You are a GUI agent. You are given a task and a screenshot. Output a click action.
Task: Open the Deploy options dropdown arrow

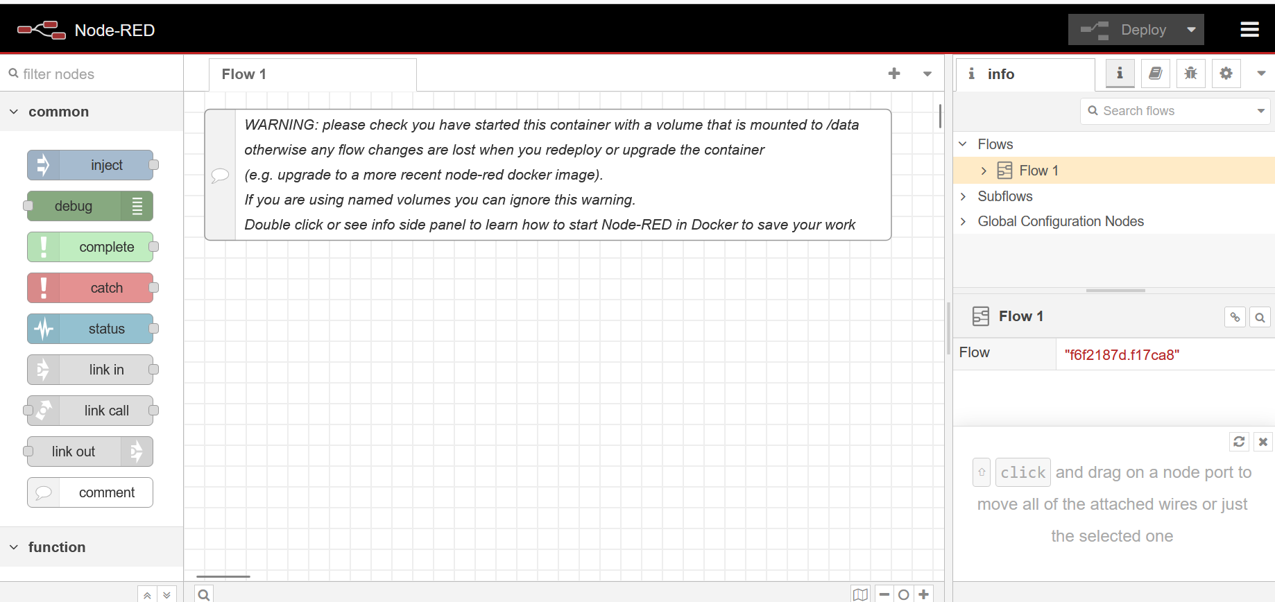pos(1191,30)
